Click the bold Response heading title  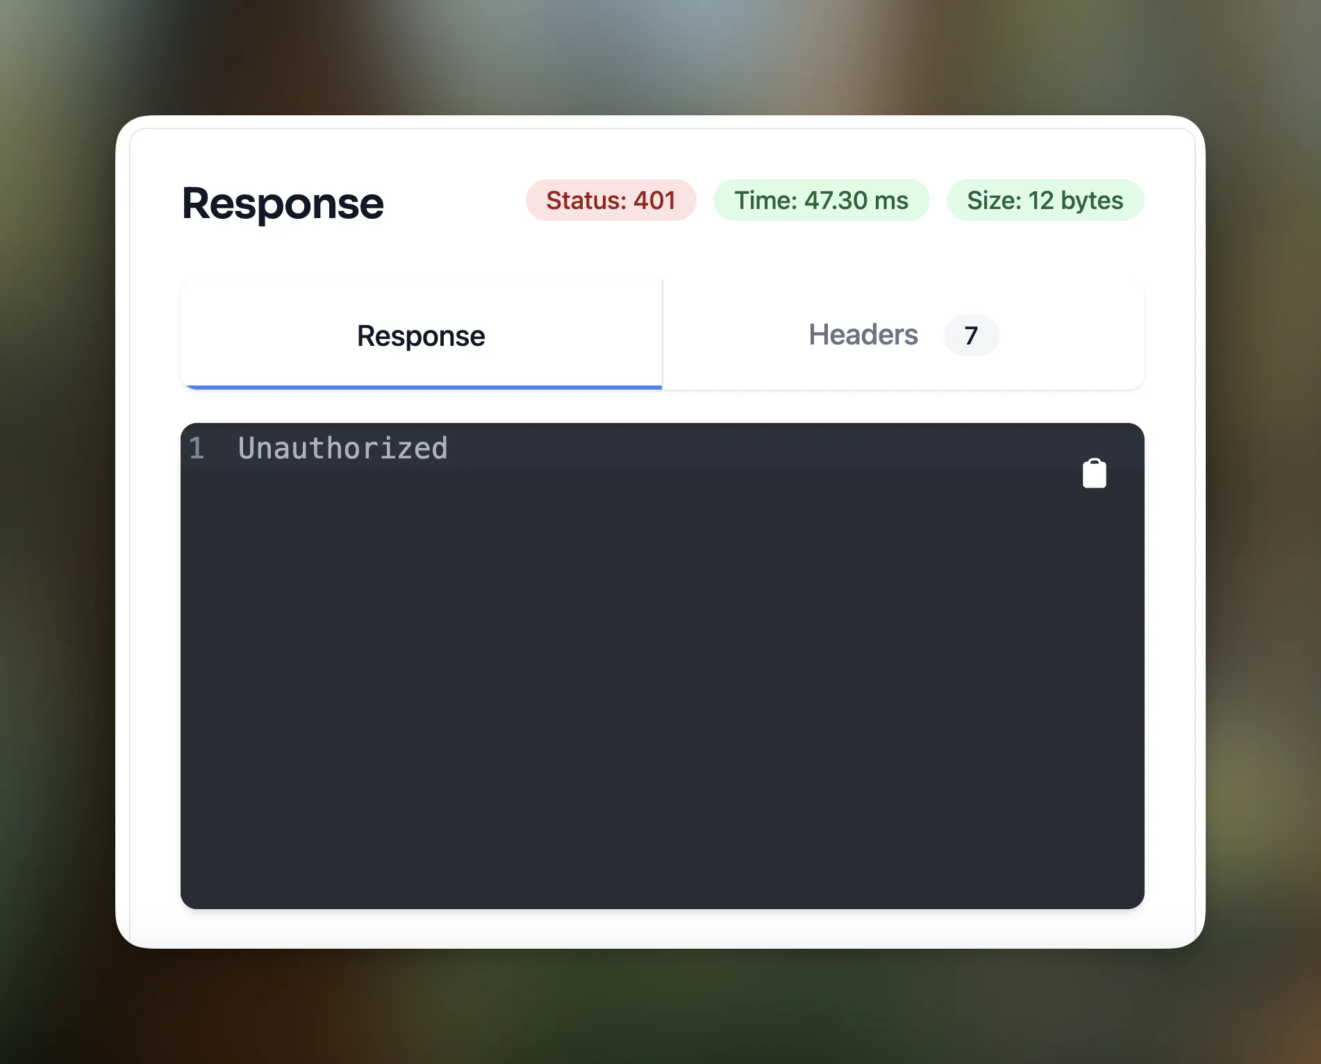[283, 203]
